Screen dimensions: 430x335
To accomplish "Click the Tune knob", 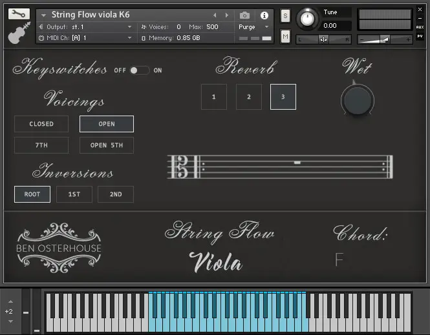I will [x=307, y=19].
